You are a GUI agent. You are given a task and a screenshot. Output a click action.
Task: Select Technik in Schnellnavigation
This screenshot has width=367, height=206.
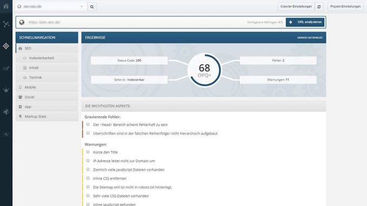pyautogui.click(x=47, y=77)
